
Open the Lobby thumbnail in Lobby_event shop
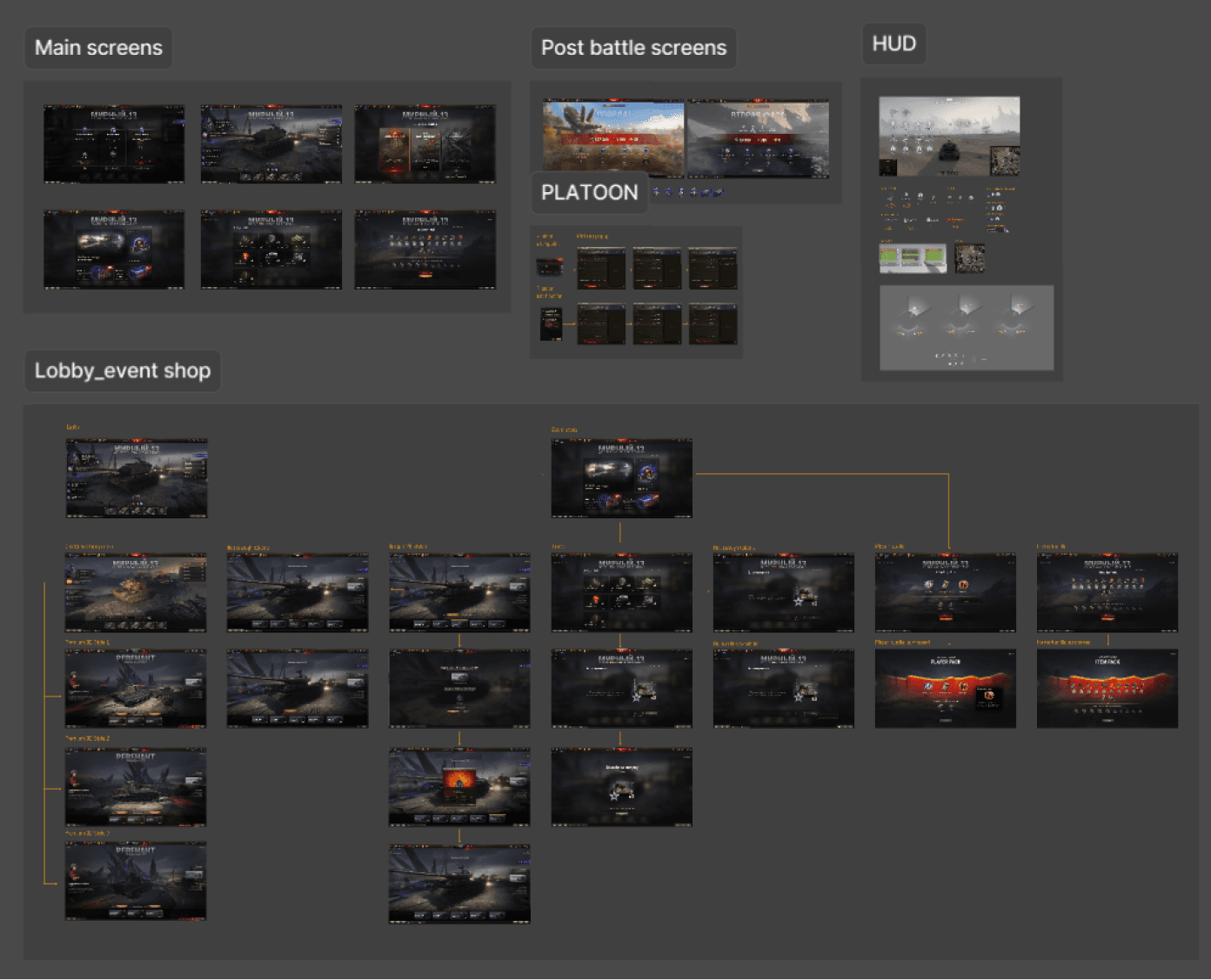click(137, 478)
